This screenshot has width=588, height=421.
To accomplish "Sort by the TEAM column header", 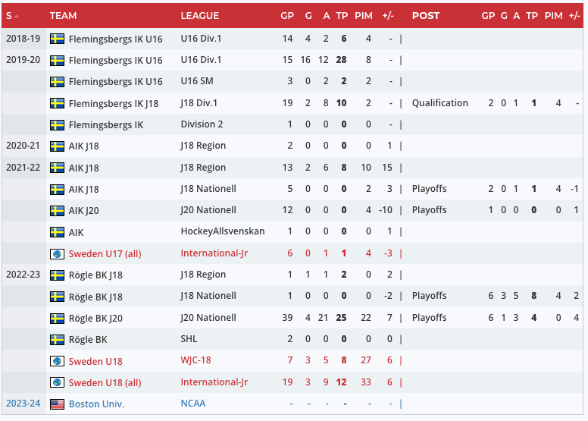I will coord(63,16).
